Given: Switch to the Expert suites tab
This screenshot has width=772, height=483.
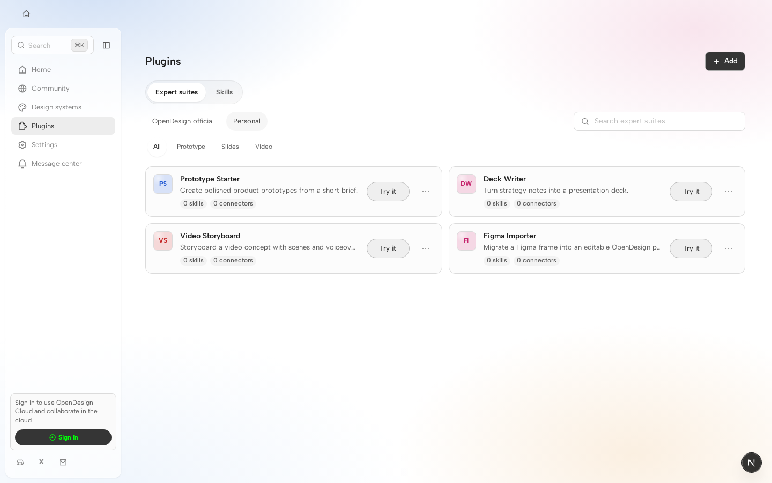Looking at the screenshot, I should pyautogui.click(x=176, y=92).
